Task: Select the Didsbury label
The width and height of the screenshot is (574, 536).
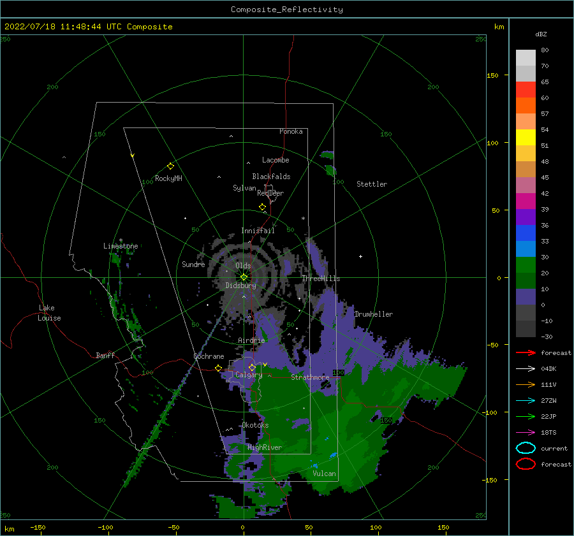Action: (x=240, y=286)
